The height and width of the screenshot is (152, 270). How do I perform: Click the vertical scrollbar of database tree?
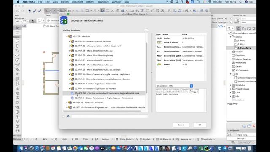point(146,68)
